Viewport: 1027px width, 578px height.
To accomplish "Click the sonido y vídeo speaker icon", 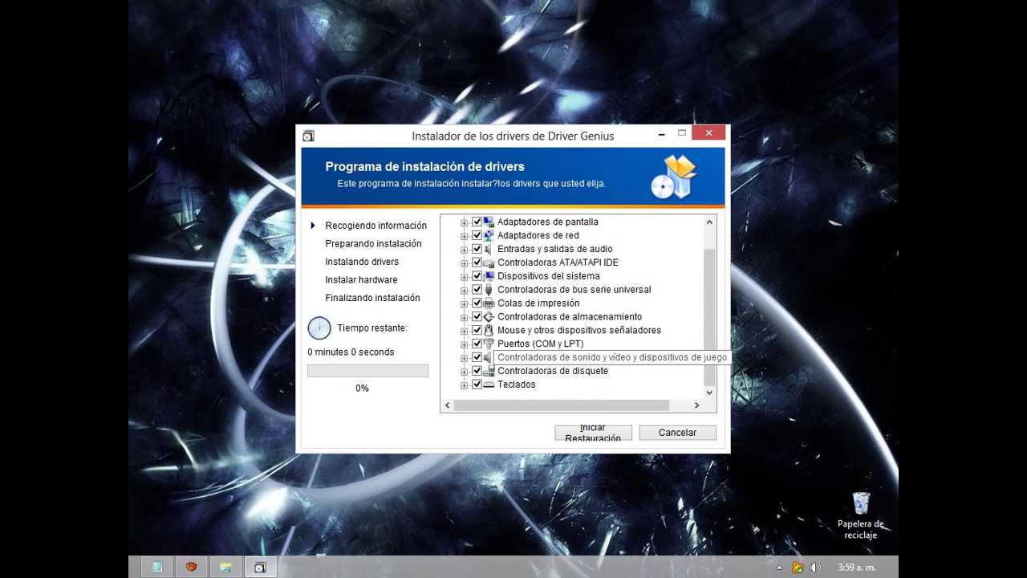I will click(x=489, y=357).
